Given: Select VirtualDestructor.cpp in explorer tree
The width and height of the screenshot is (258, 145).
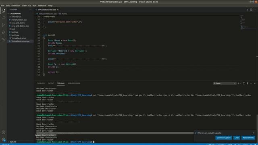Looking at the screenshot, I should point(21,41).
